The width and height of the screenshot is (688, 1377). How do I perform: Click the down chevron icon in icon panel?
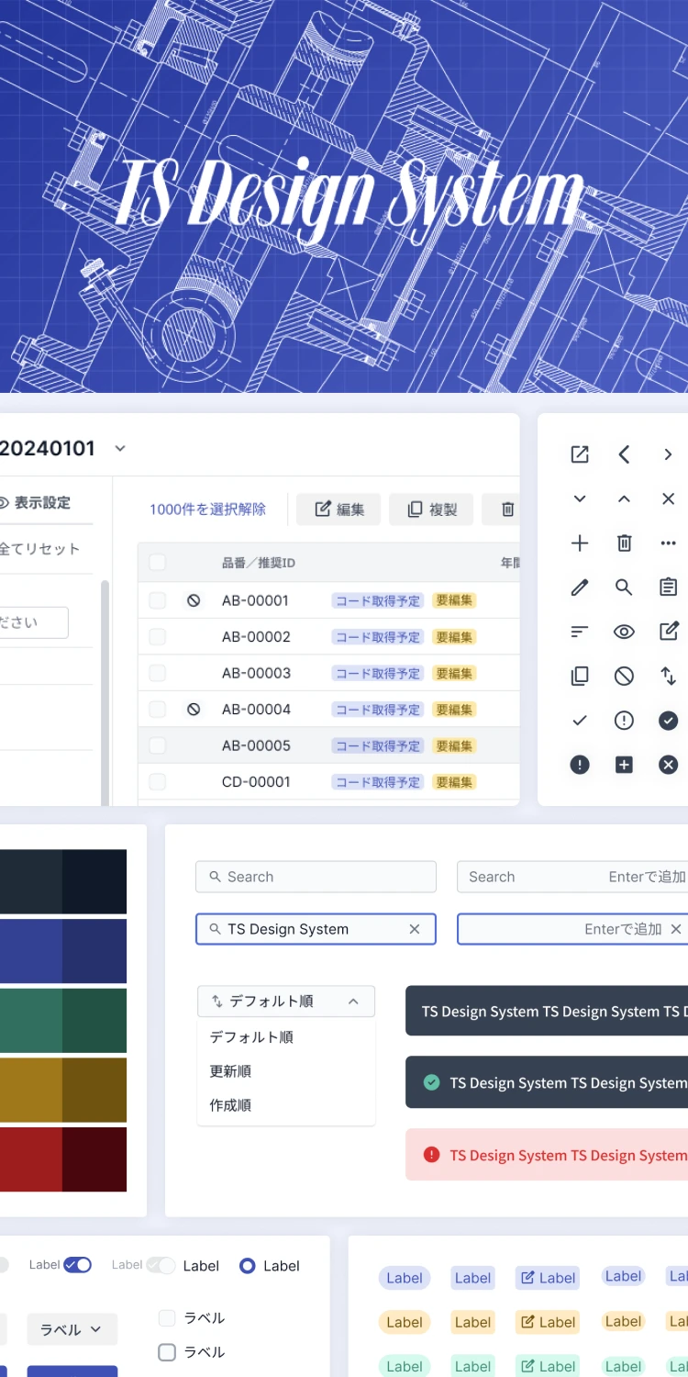point(580,498)
